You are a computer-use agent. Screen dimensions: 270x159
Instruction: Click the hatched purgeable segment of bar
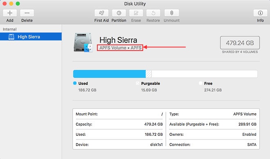(x=148, y=74)
